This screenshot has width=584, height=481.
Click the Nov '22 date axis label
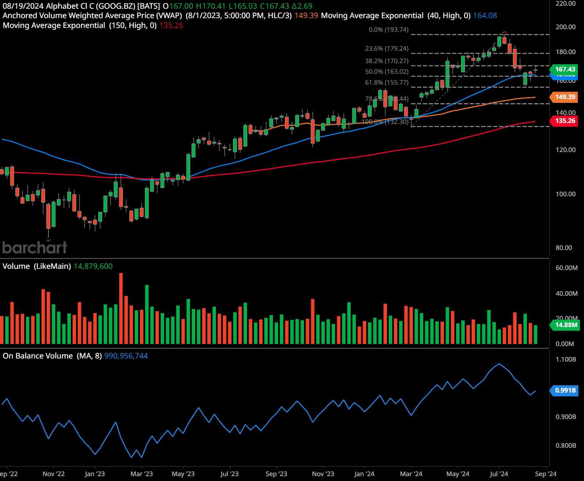tap(54, 474)
